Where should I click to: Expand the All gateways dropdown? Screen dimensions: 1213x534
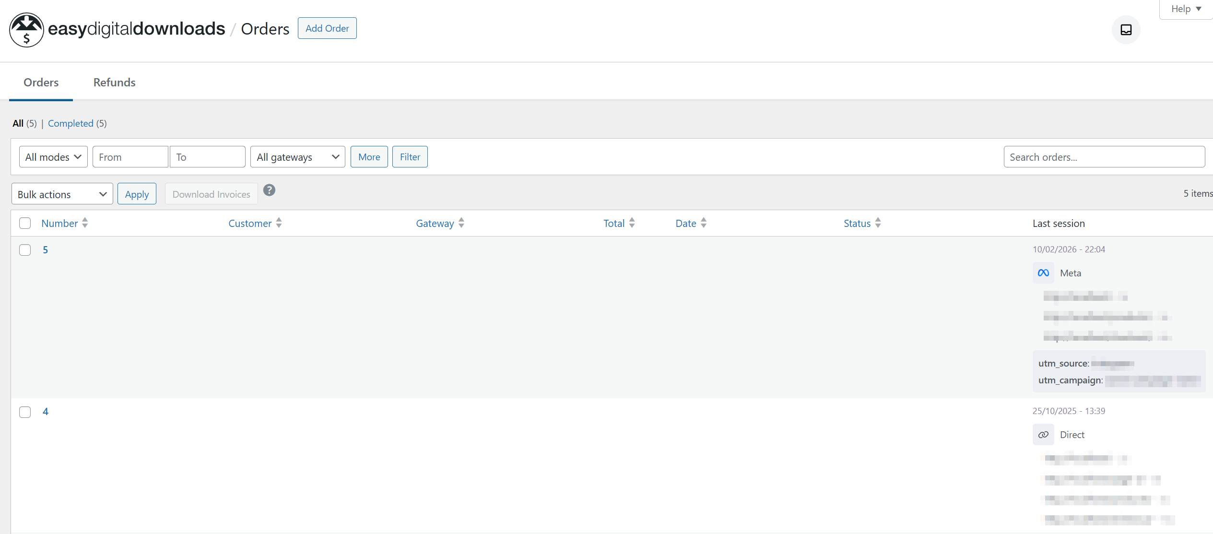point(297,157)
